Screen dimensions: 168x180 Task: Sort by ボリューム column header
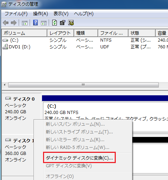(24, 33)
